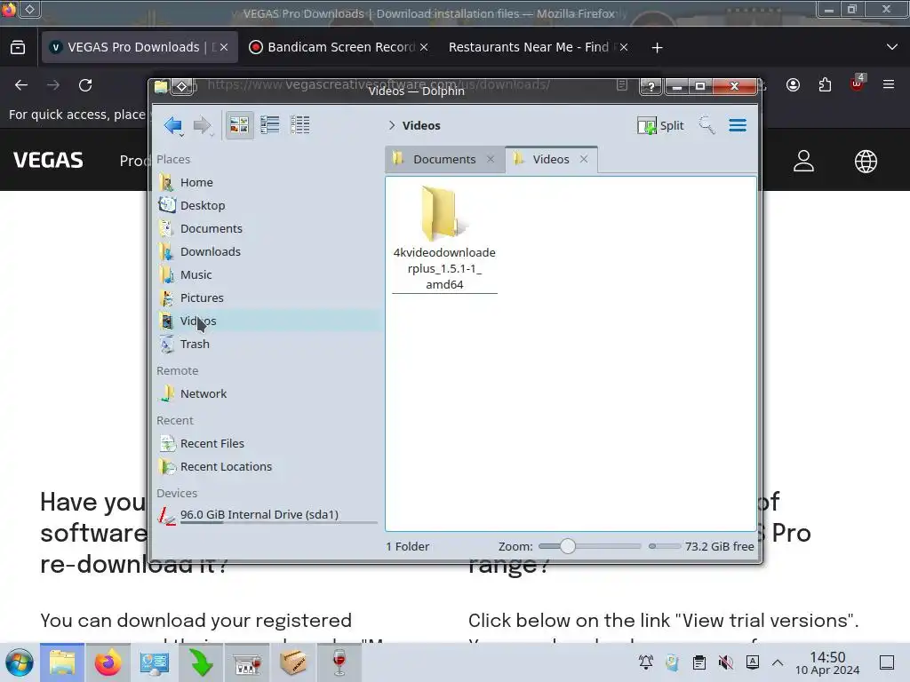Open Network under Remote
This screenshot has height=682, width=910.
(x=204, y=393)
